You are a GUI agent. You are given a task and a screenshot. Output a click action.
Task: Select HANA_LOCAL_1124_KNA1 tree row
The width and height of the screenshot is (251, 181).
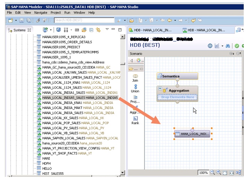pyautogui.click(x=73, y=83)
